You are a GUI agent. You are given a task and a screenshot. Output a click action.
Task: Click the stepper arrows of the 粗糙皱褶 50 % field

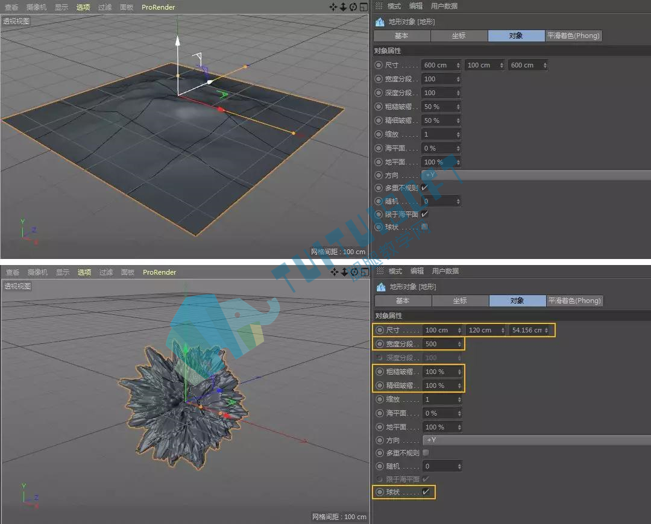(458, 107)
